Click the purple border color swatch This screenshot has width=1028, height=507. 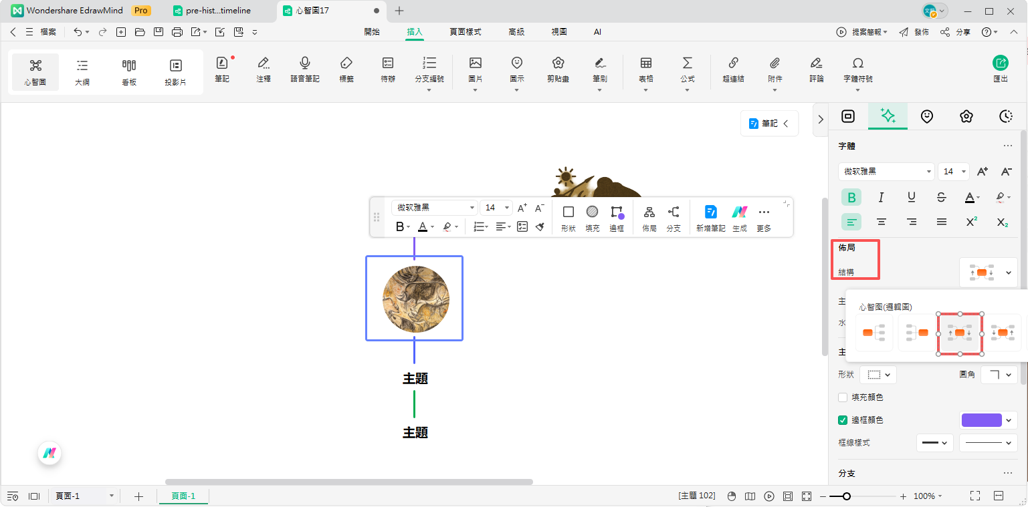coord(981,420)
